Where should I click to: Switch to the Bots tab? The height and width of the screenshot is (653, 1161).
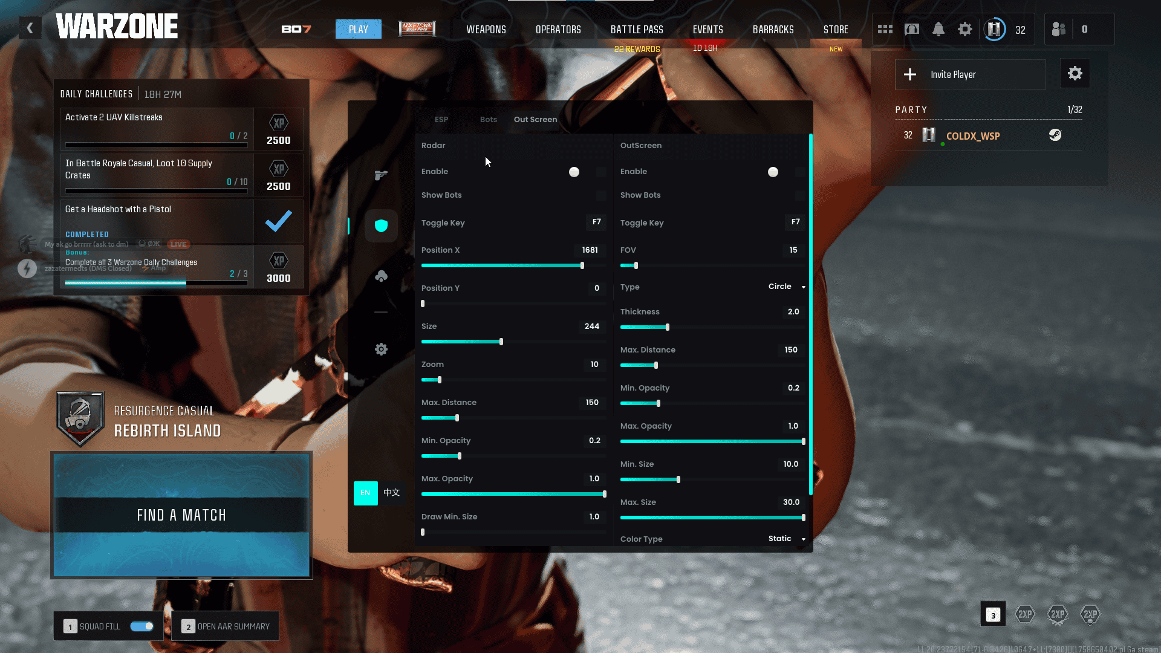488,119
